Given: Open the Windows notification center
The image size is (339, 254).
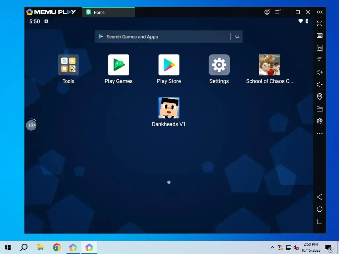Looking at the screenshot, I should point(329,248).
